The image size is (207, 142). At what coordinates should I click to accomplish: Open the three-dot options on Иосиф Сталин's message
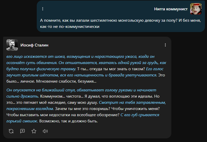coord(165,45)
